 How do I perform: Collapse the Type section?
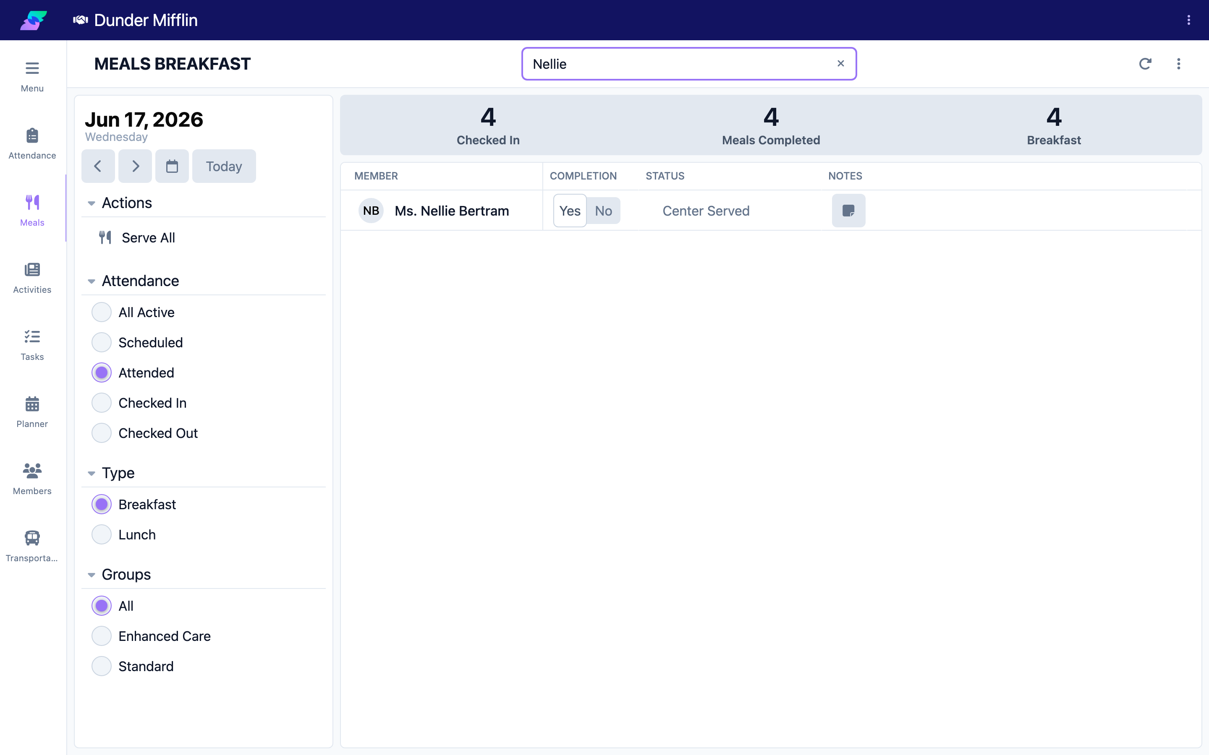pos(92,474)
